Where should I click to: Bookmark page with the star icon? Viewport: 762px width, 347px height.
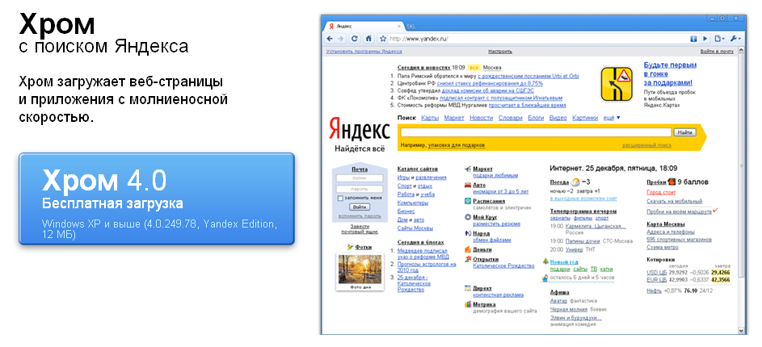coord(382,38)
